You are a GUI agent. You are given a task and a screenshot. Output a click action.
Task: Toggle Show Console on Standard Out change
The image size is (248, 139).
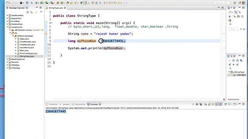(x=217, y=104)
